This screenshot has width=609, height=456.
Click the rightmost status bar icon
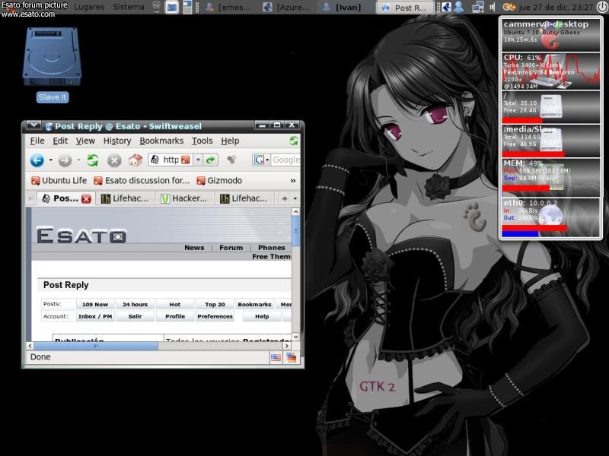(292, 357)
